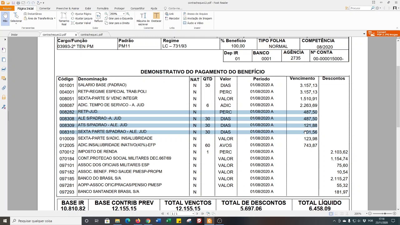Click the zoom out minus button in status bar
Screen dimensions: 400x225
coord(370,214)
